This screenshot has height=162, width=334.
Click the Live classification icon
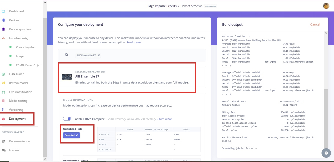(3, 92)
